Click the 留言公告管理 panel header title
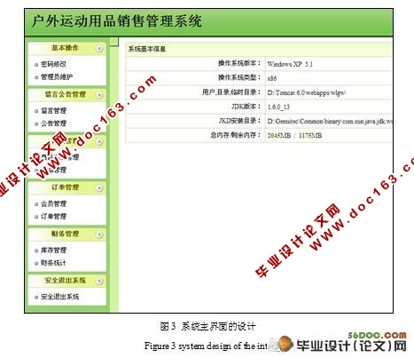This screenshot has width=414, height=358. (65, 94)
